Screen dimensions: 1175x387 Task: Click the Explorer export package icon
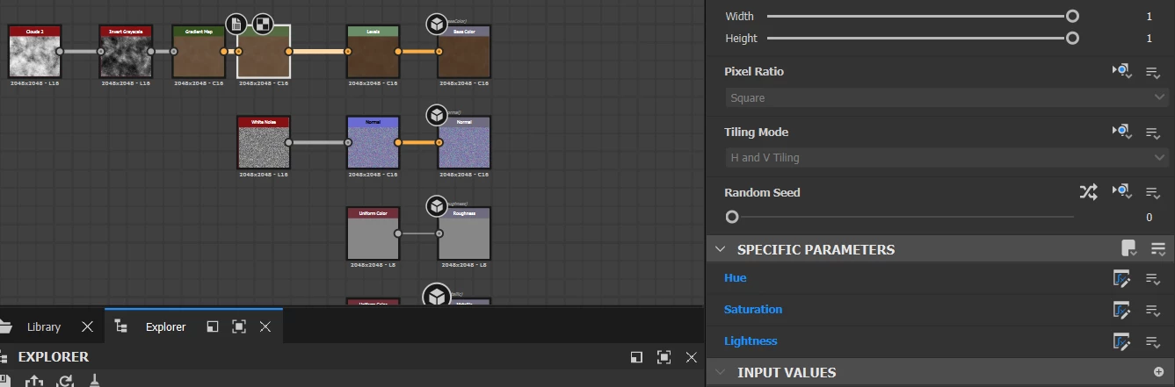click(x=34, y=381)
